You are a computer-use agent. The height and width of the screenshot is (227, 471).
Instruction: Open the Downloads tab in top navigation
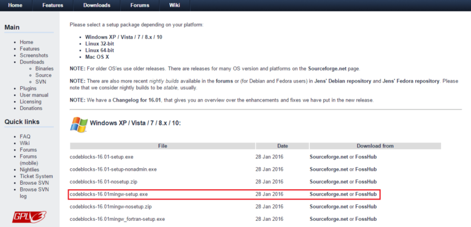97,6
